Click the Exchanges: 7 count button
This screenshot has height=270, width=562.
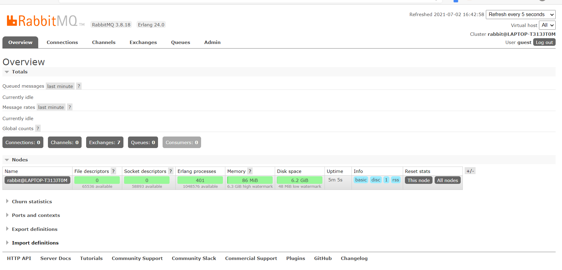105,142
